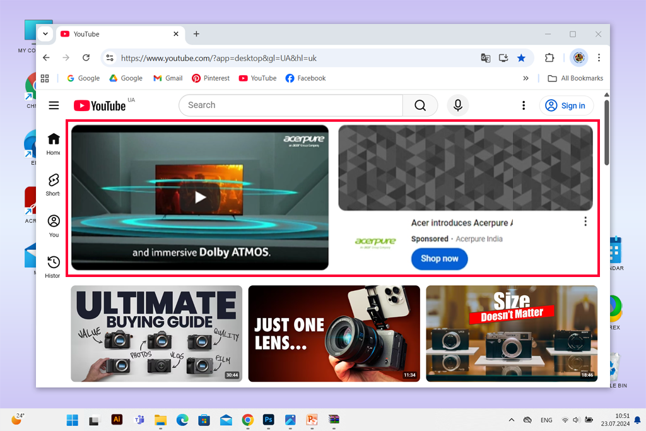
Task: Open the You section in the sidebar
Action: 54,226
